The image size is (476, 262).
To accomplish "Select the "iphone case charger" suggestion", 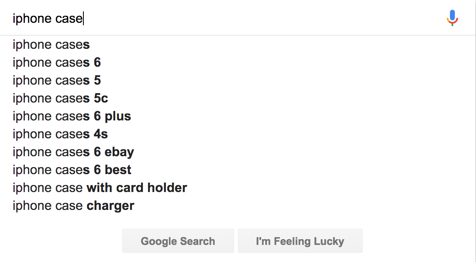I will [73, 206].
